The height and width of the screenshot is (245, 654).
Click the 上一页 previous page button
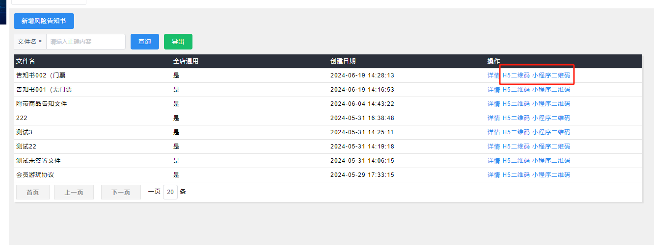coord(74,192)
